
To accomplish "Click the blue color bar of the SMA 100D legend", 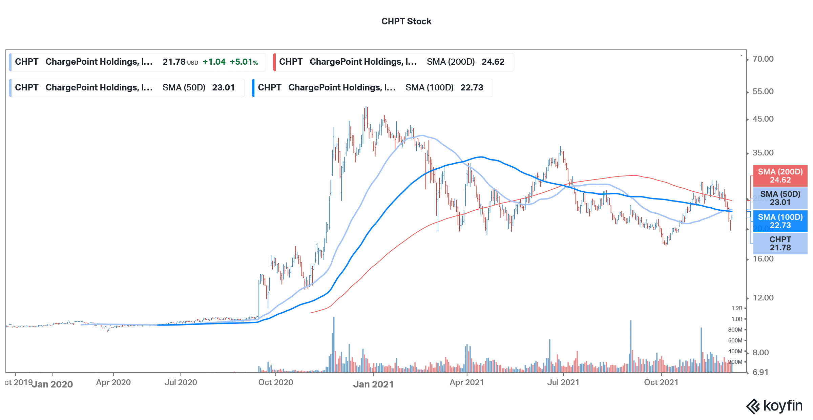I will click(x=253, y=88).
